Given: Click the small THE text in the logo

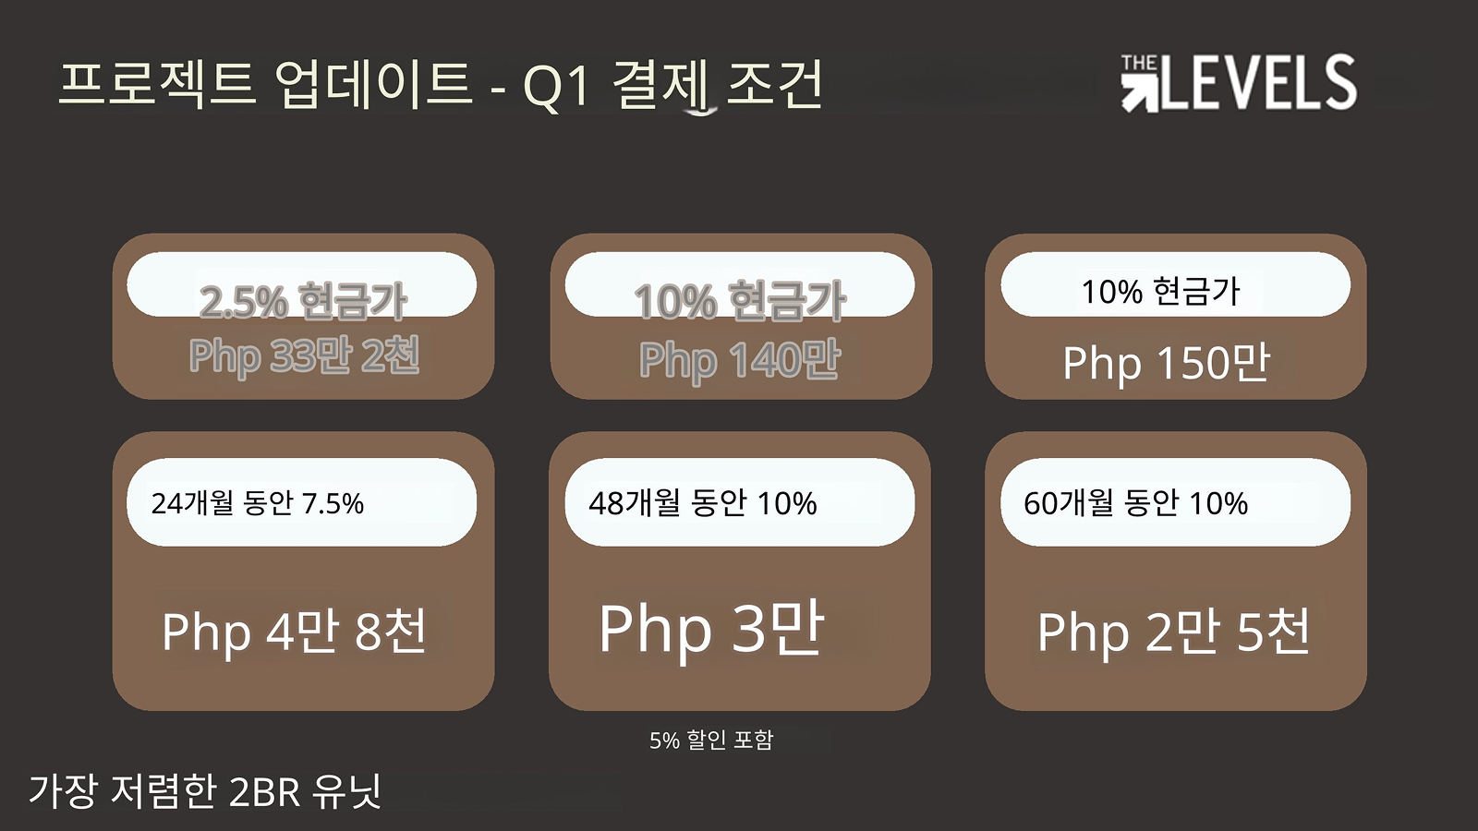Looking at the screenshot, I should coord(1138,63).
